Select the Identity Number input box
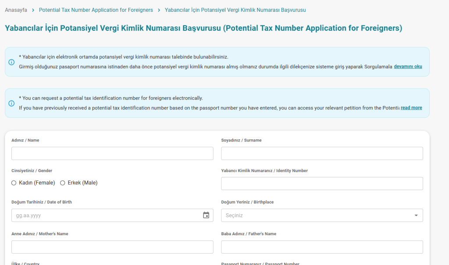449x265 pixels. pyautogui.click(x=322, y=184)
